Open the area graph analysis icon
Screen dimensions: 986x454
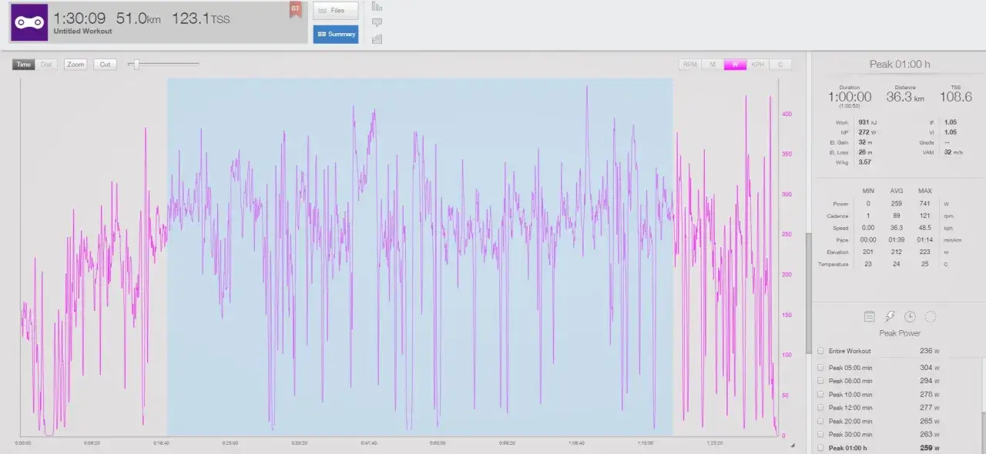377,38
